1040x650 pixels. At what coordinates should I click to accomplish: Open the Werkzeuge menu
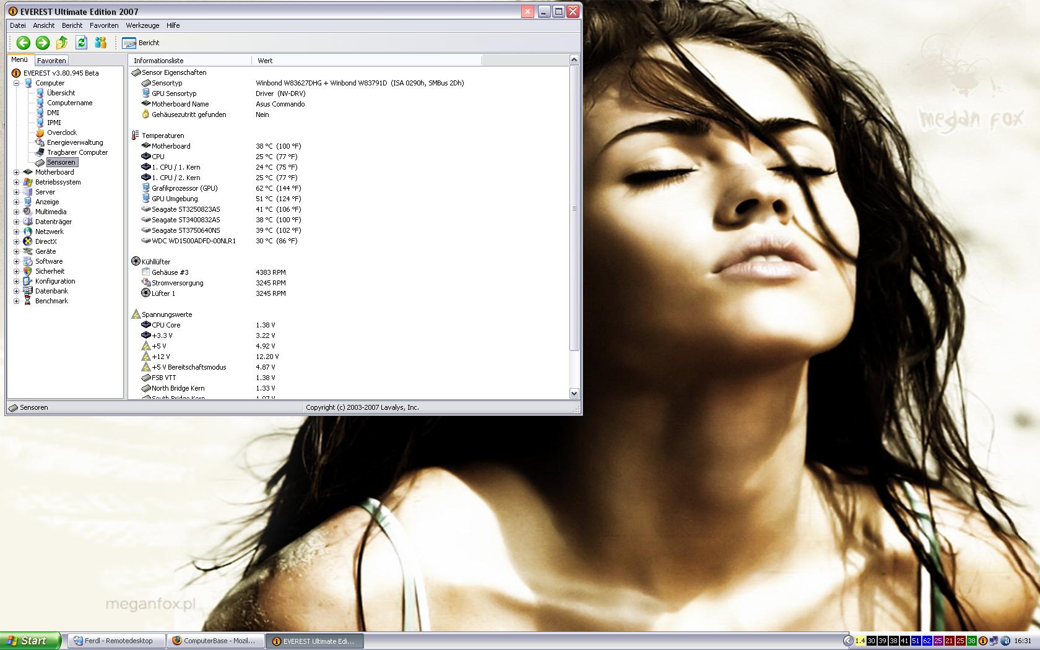[x=142, y=25]
